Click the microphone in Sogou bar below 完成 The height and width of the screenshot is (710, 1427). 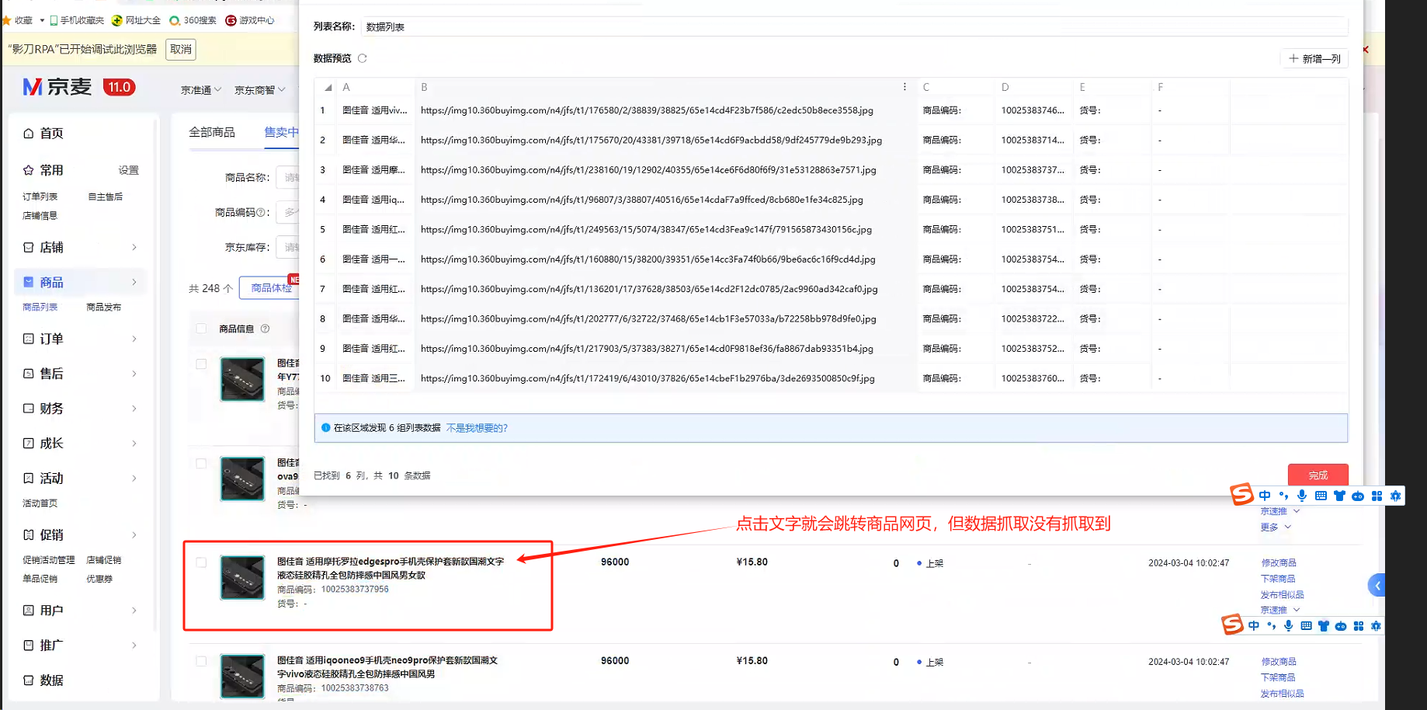[x=1302, y=496]
